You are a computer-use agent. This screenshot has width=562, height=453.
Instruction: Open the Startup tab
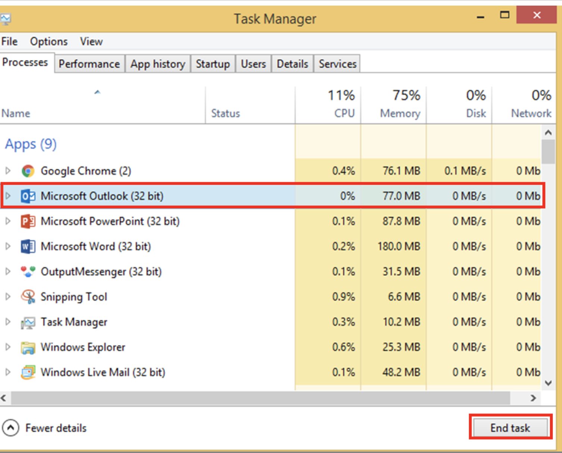(x=213, y=64)
